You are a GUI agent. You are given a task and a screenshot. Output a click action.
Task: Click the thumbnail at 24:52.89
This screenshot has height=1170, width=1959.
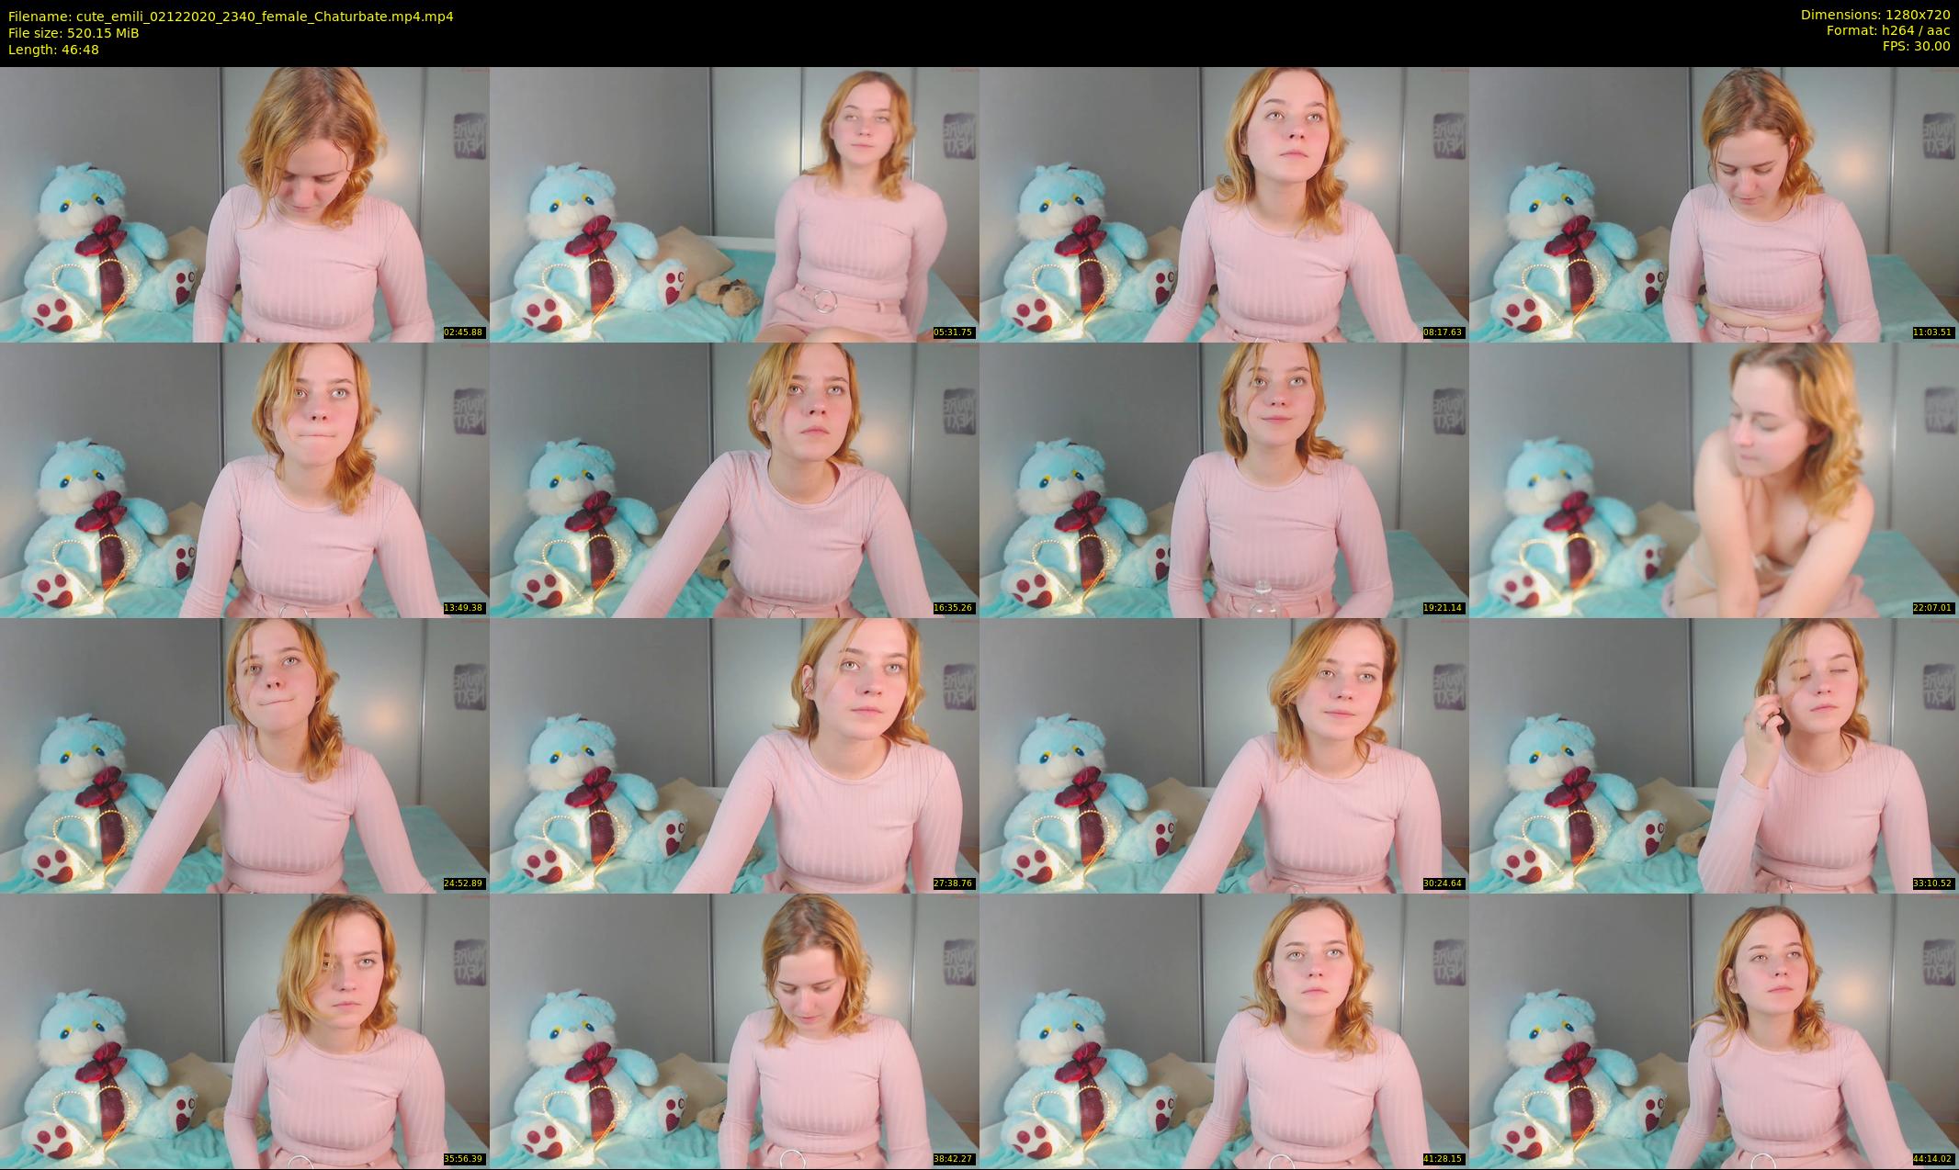(x=244, y=755)
